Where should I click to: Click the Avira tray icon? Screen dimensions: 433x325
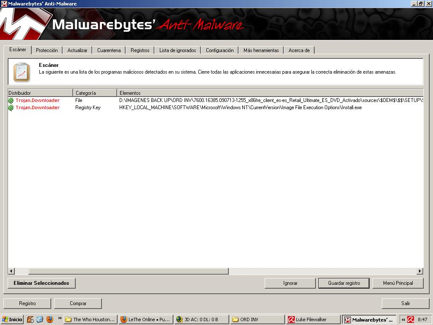[411, 320]
